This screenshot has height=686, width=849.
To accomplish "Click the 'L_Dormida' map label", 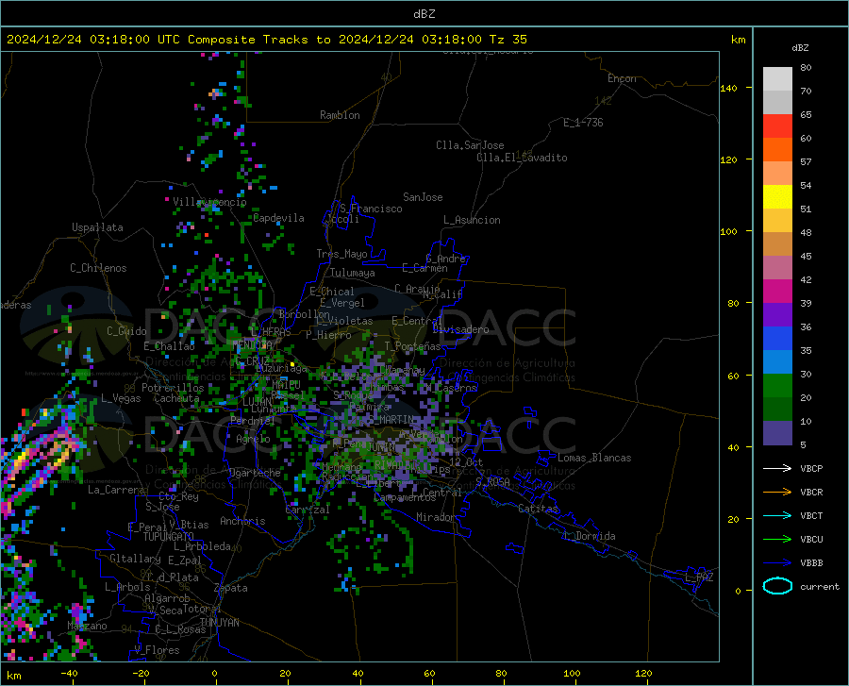I will tap(590, 536).
